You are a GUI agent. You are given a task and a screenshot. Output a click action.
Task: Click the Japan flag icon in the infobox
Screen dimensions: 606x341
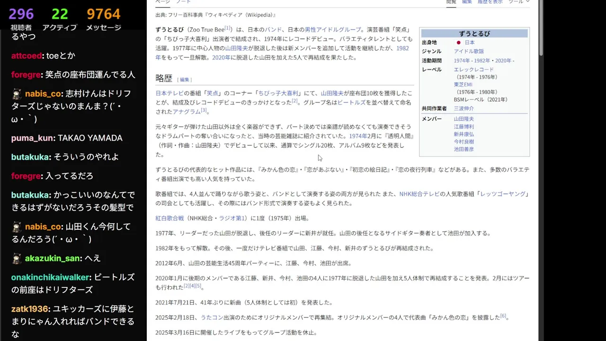(x=458, y=43)
